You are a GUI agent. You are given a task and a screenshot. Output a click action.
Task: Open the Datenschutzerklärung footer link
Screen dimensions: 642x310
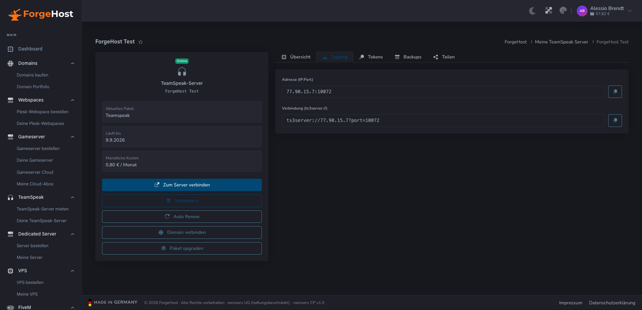pyautogui.click(x=612, y=303)
